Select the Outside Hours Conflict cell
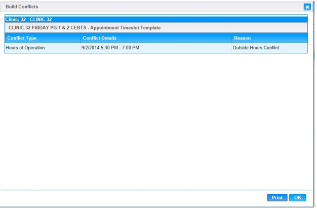Viewport: 317px width, 210px height. [256, 48]
